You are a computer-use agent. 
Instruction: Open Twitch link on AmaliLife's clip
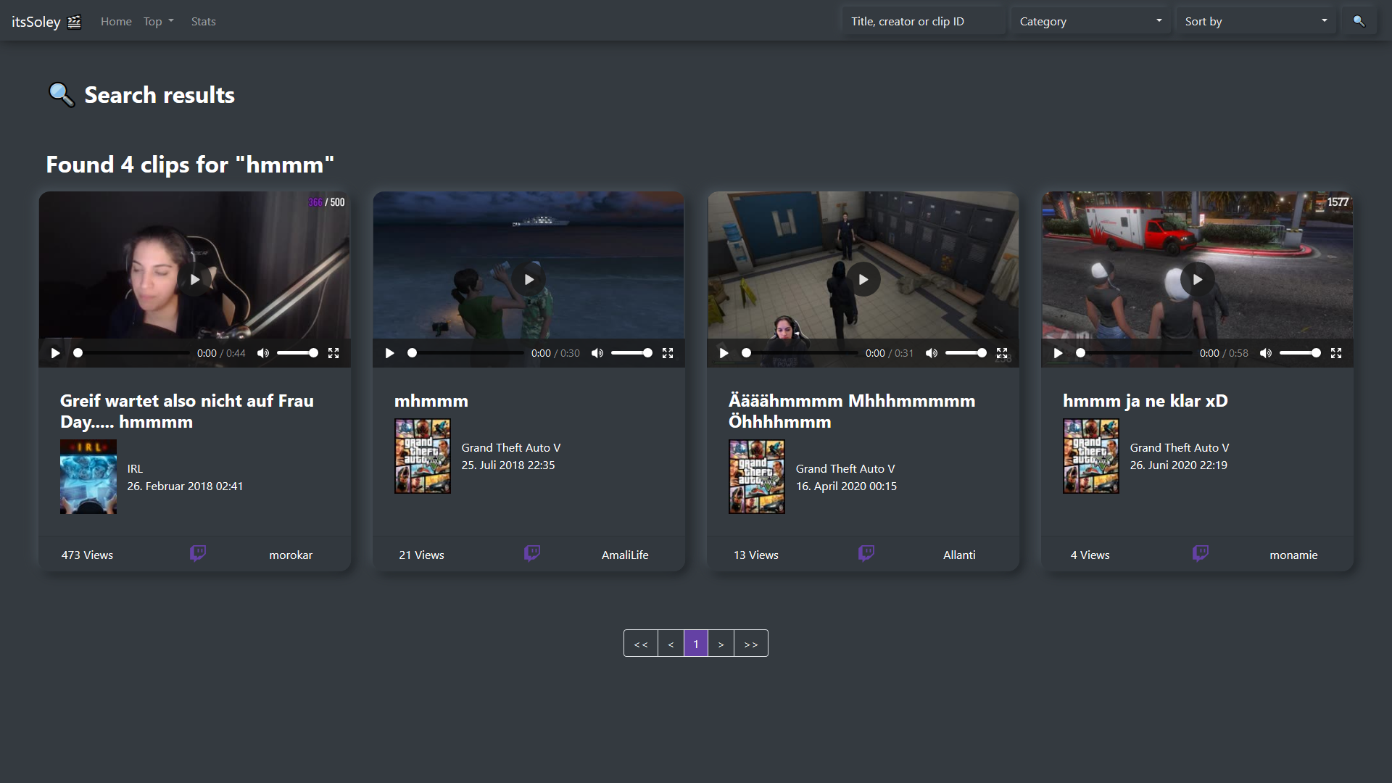(532, 554)
